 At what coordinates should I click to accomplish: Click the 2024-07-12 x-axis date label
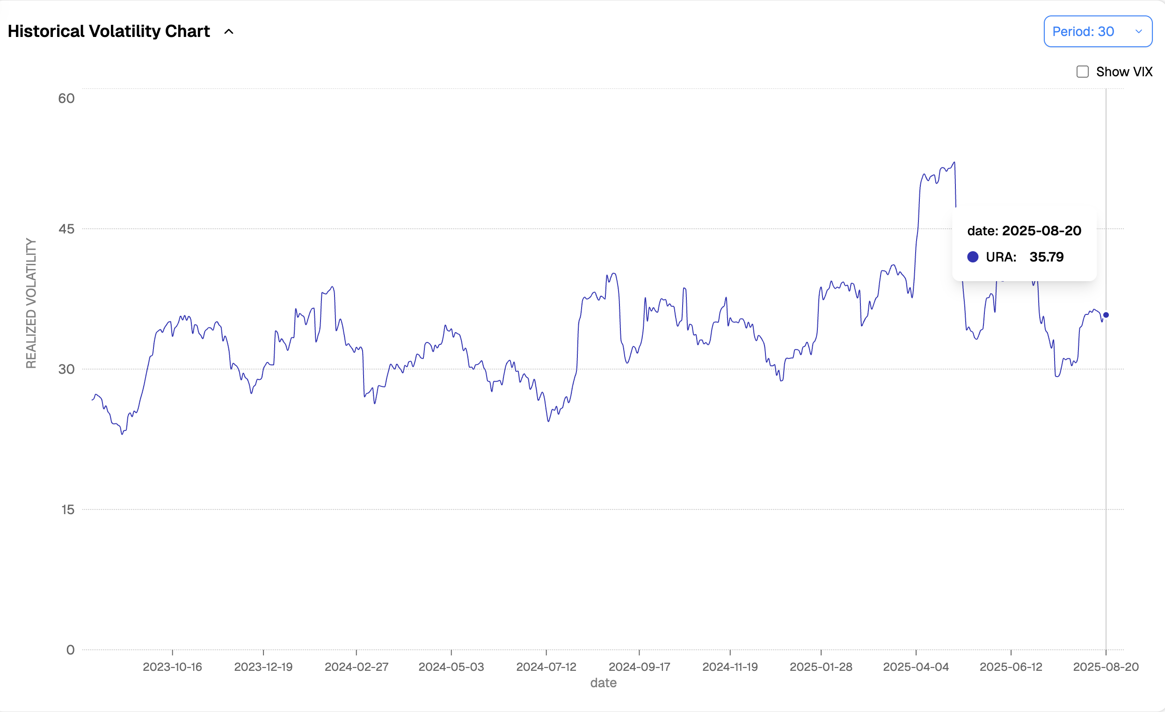tap(546, 667)
